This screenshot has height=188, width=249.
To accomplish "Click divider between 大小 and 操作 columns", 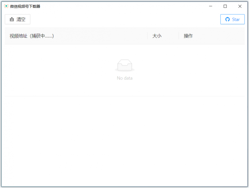I will (x=179, y=36).
